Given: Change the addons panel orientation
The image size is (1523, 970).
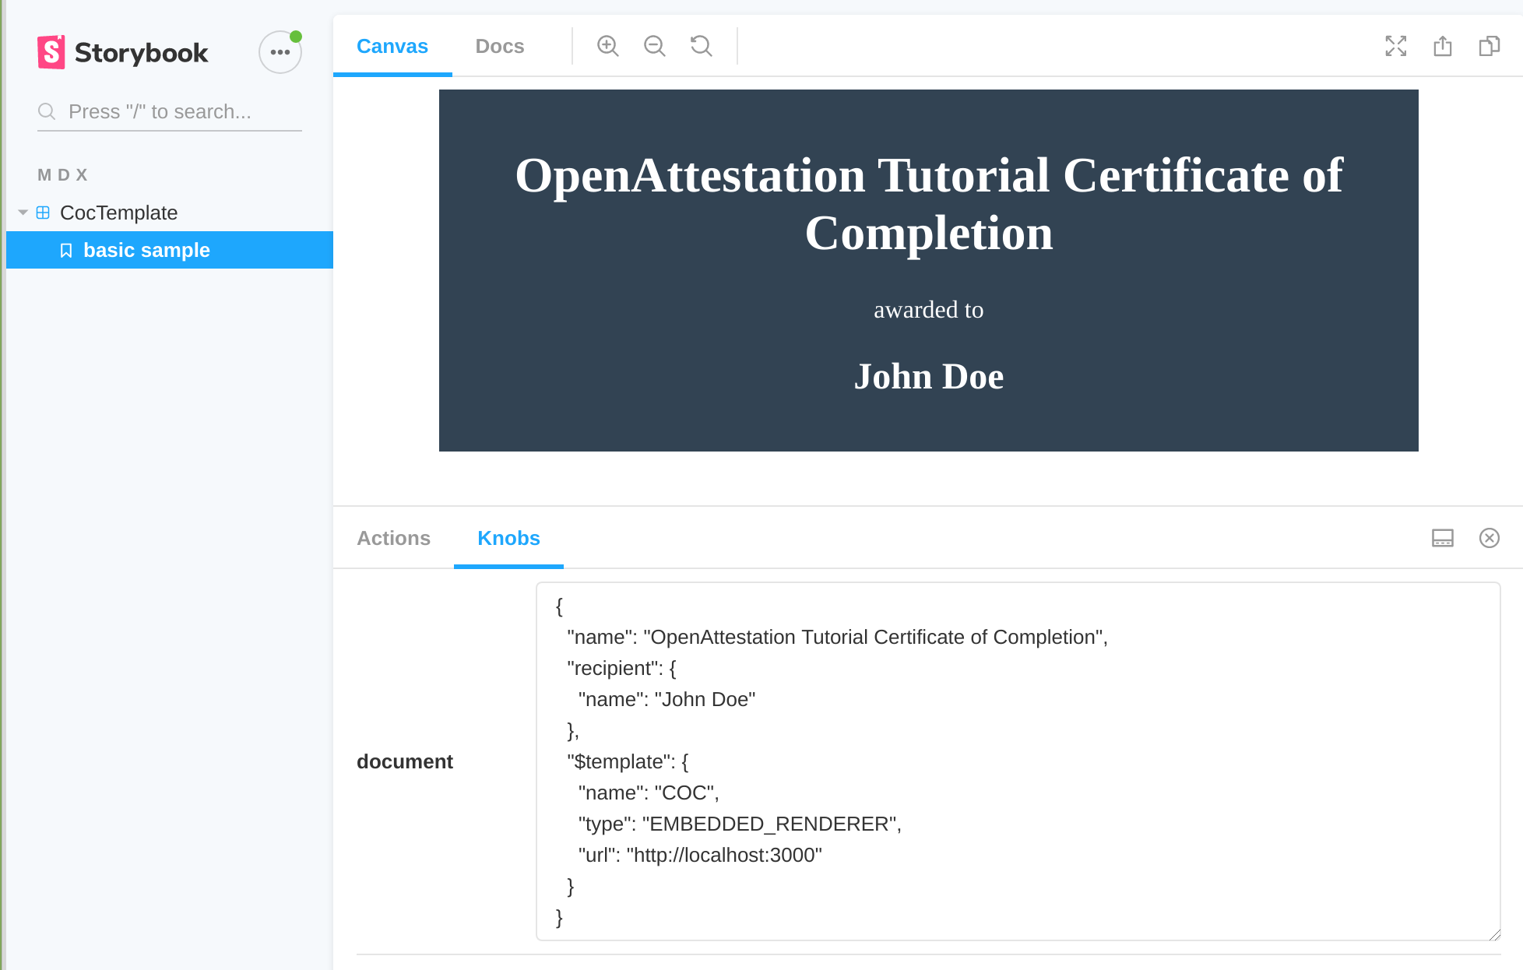Looking at the screenshot, I should (x=1443, y=538).
